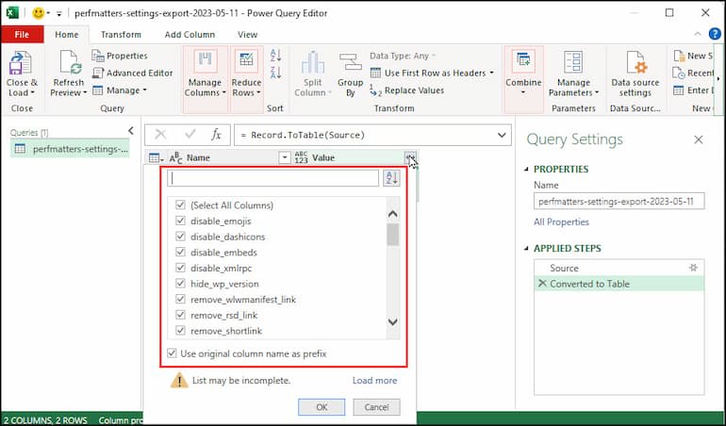
Task: Confirm formula with checkmark icon
Action: click(190, 135)
